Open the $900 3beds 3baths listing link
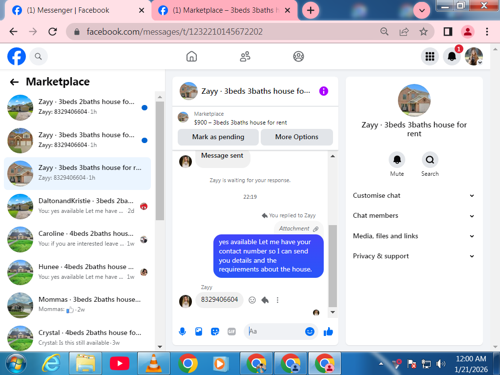The image size is (500, 375). (x=240, y=123)
